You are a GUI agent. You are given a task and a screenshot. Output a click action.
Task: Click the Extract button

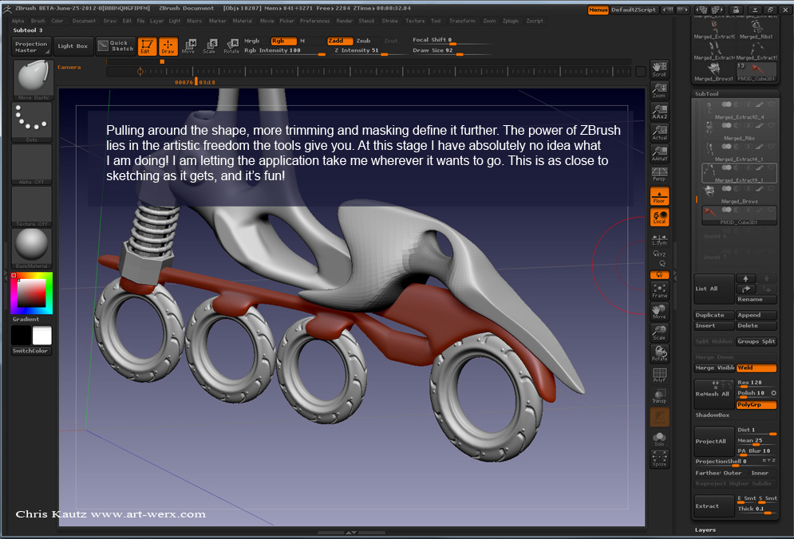tap(714, 506)
